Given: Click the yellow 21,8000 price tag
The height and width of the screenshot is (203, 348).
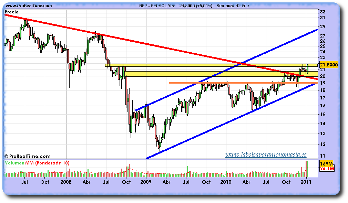Looking at the screenshot, I should 329,65.
